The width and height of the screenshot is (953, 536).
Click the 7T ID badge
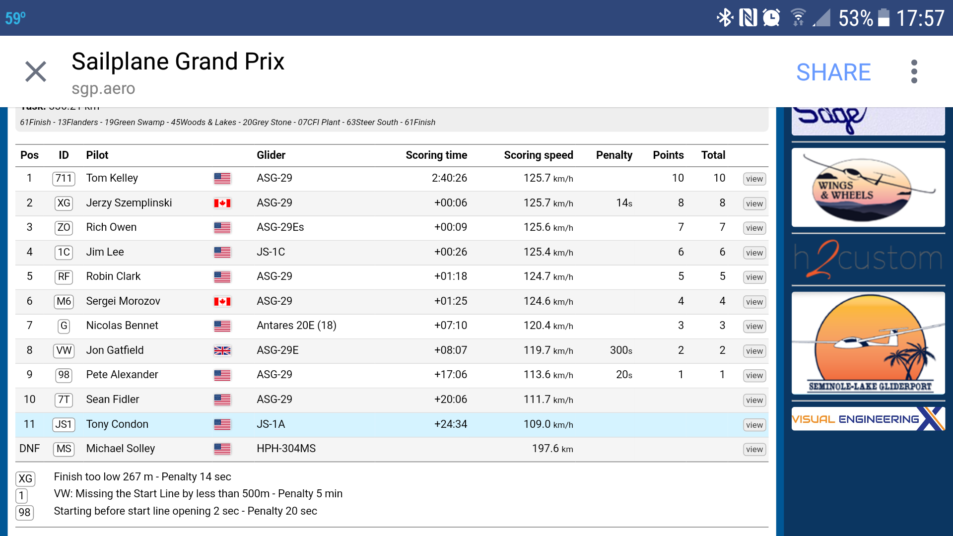click(x=64, y=400)
